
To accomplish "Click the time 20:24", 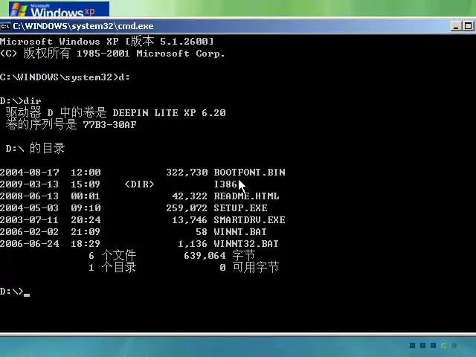I will 86,220.
